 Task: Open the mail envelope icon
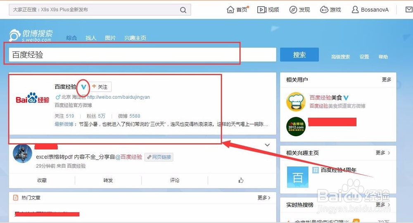click(x=409, y=10)
